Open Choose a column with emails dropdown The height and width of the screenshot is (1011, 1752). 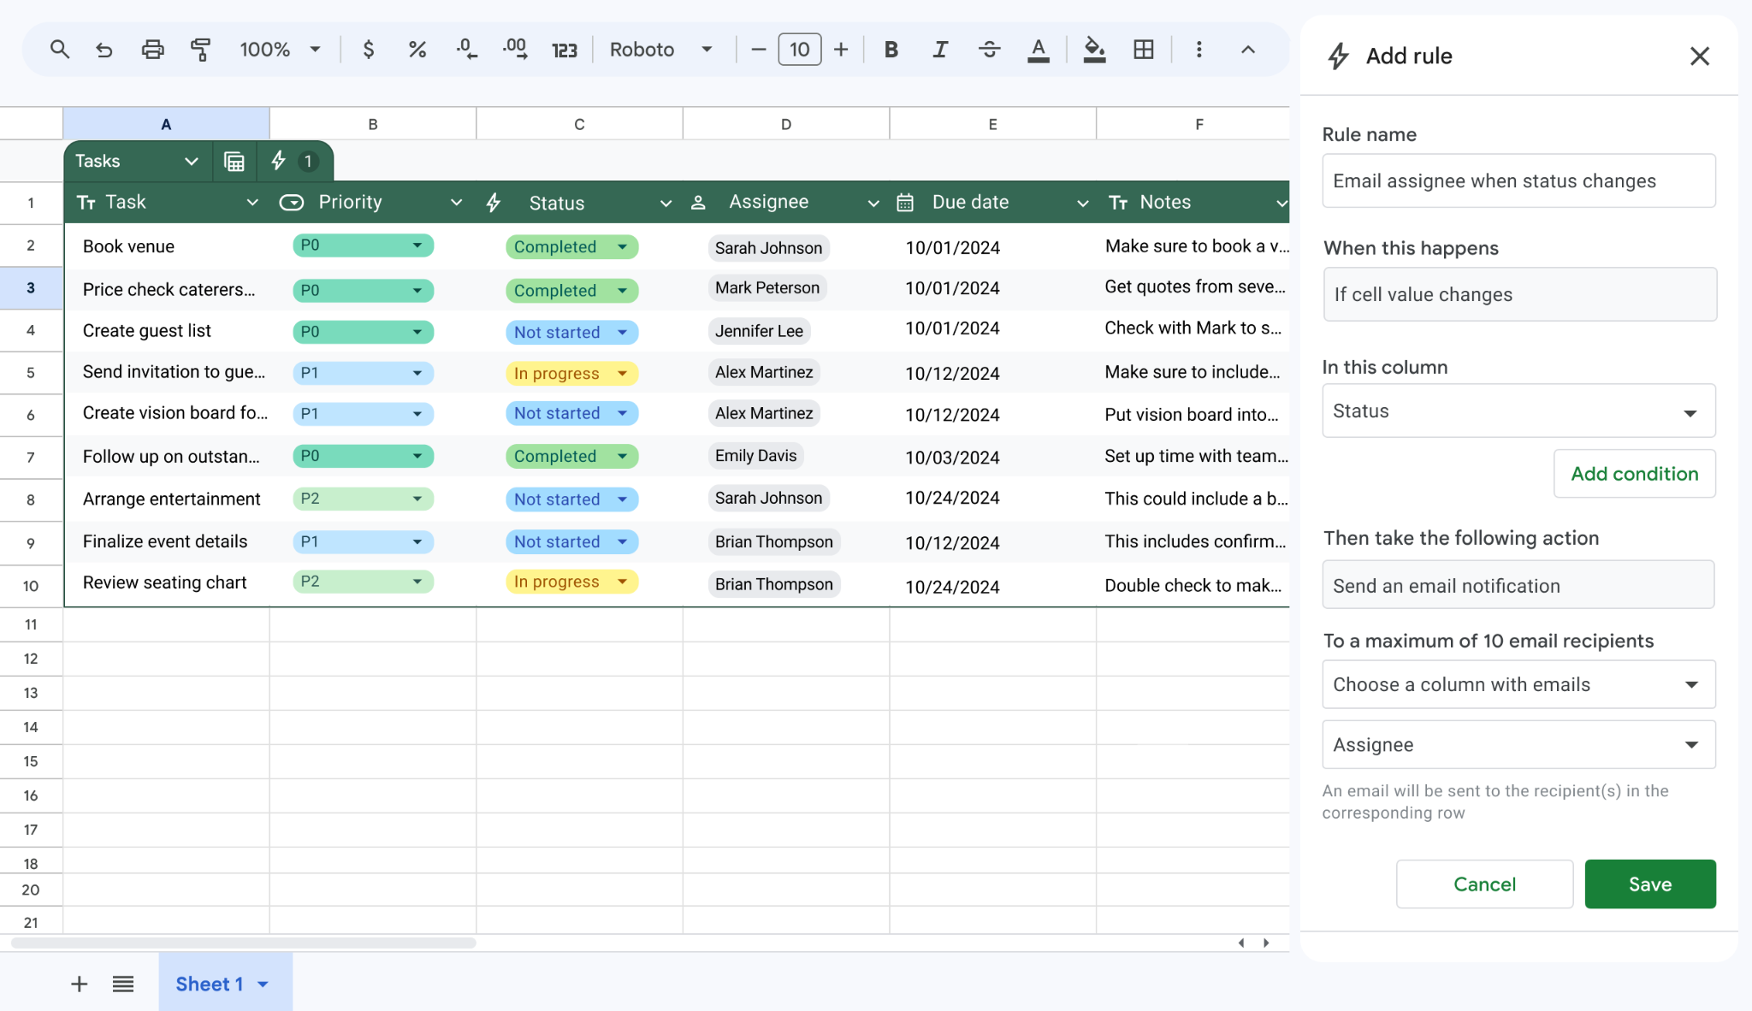coord(1518,684)
